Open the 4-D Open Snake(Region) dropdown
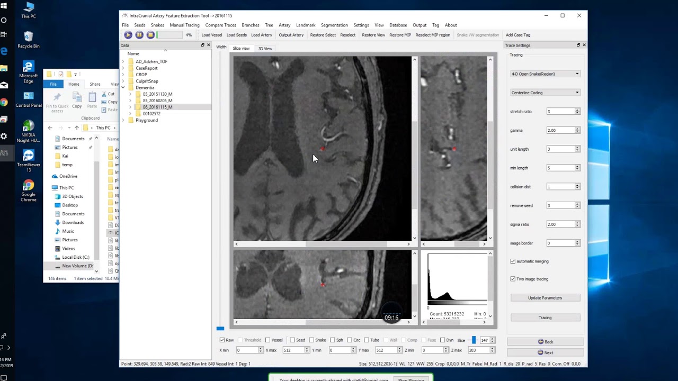 point(545,74)
